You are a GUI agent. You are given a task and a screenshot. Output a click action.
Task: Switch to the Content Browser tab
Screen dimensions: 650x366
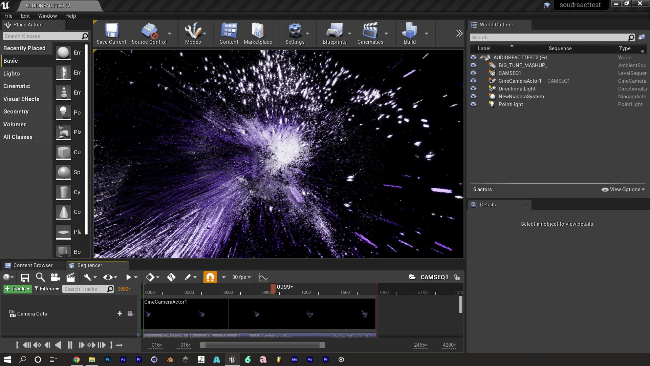point(32,265)
